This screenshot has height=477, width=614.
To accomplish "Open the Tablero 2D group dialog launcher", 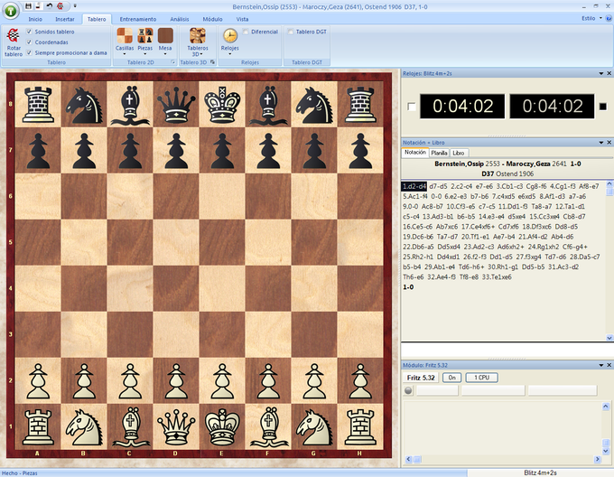I will pyautogui.click(x=172, y=61).
